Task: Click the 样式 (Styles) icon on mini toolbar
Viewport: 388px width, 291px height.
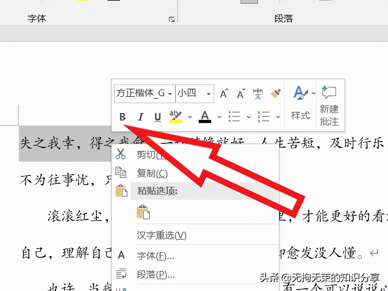Action: 300,103
